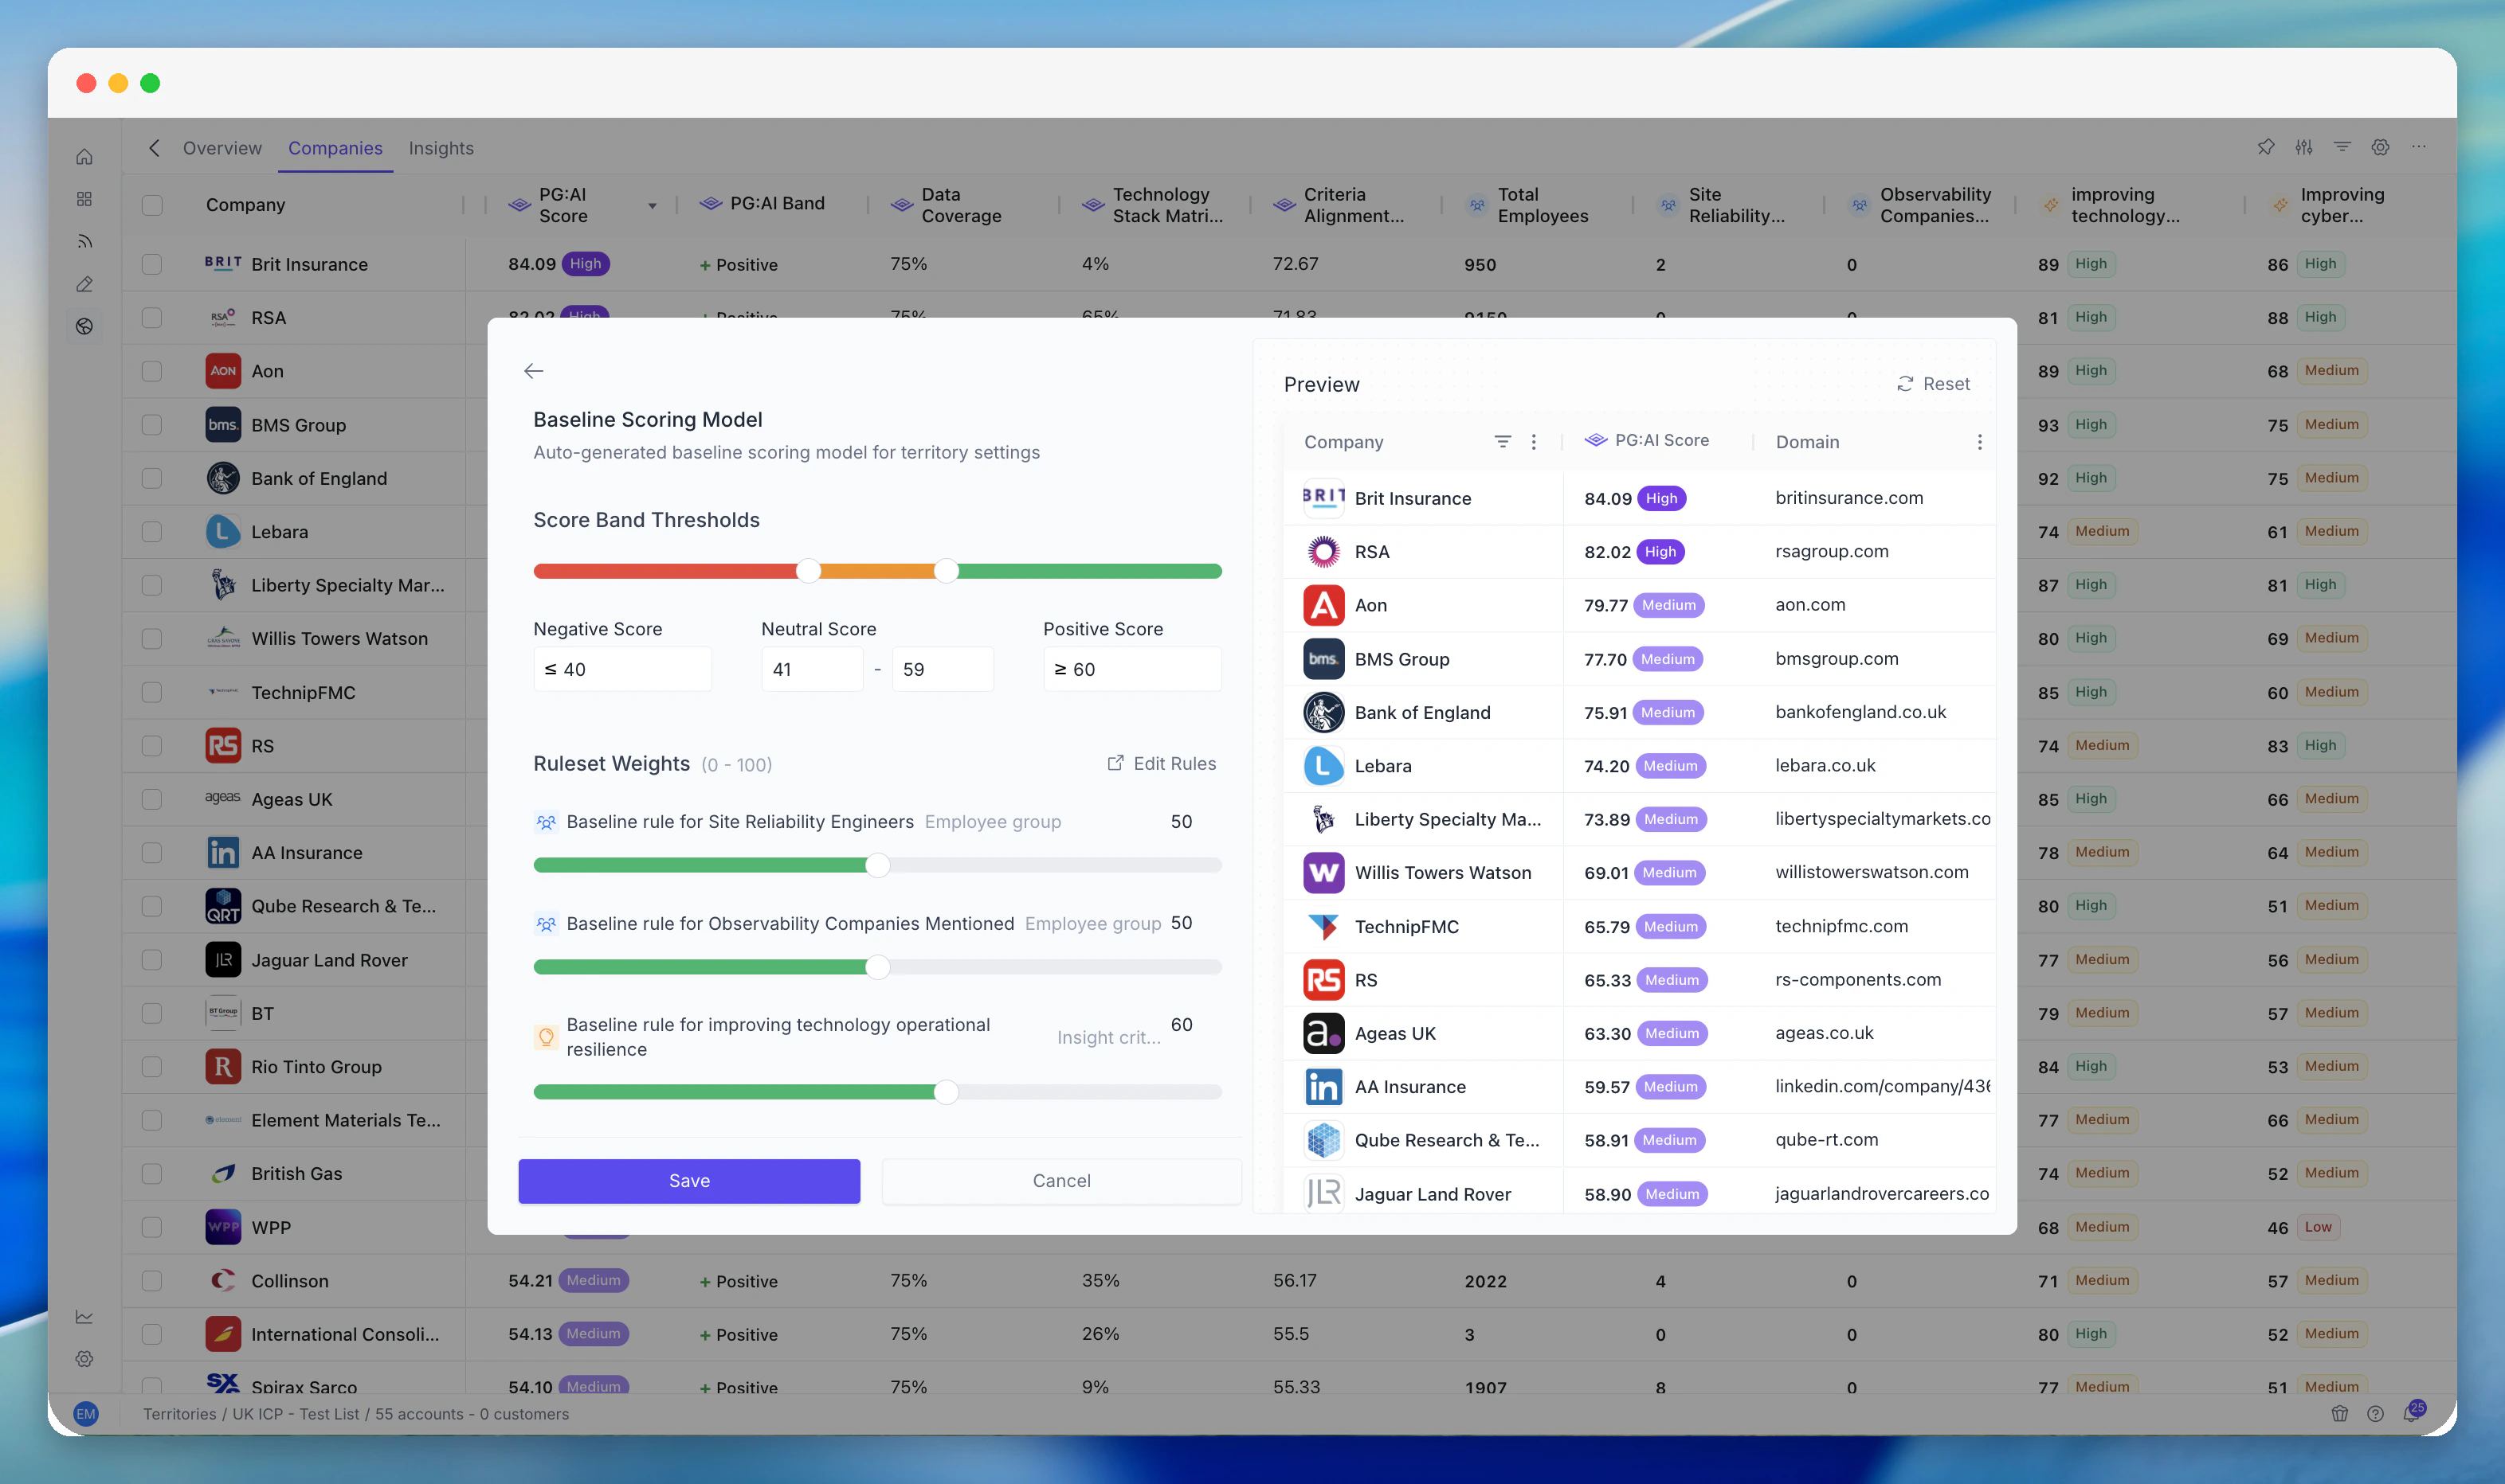Switch to the Insights tab
Screen dimensions: 2505x1484
click(441, 148)
